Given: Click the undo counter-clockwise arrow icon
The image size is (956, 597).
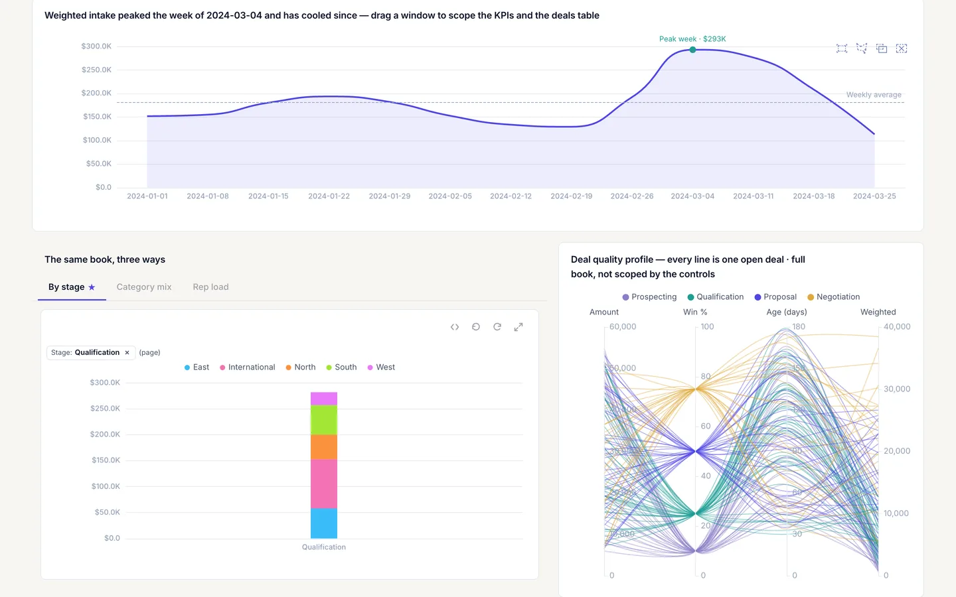Looking at the screenshot, I should (x=476, y=327).
